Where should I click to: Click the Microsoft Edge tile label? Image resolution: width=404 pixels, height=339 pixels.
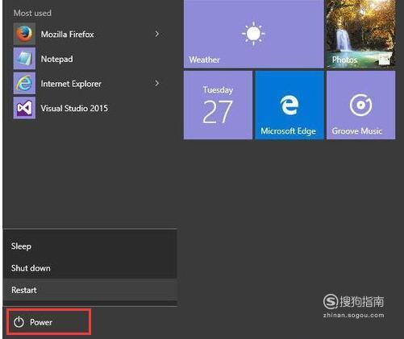[x=288, y=131]
